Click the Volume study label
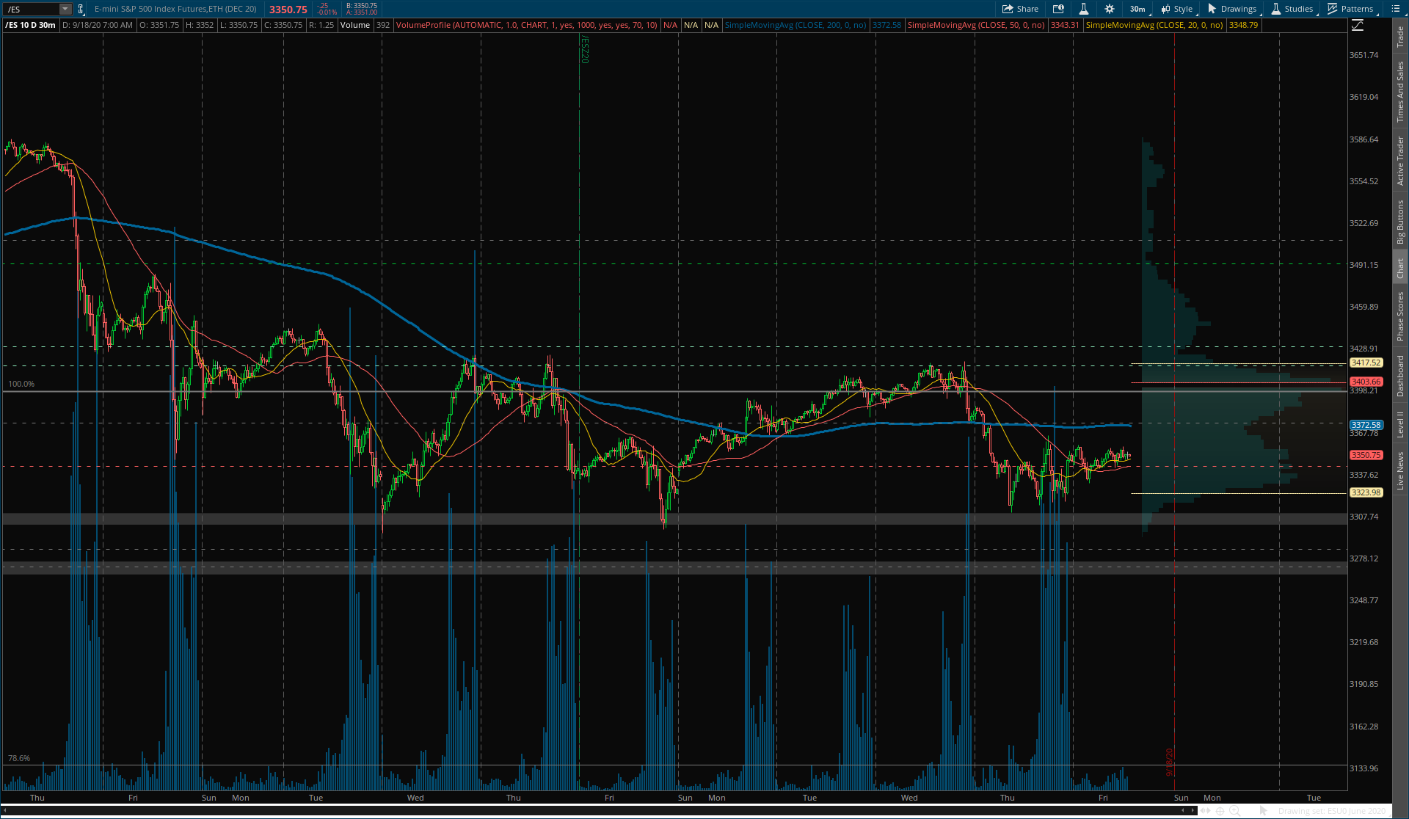 pyautogui.click(x=355, y=25)
